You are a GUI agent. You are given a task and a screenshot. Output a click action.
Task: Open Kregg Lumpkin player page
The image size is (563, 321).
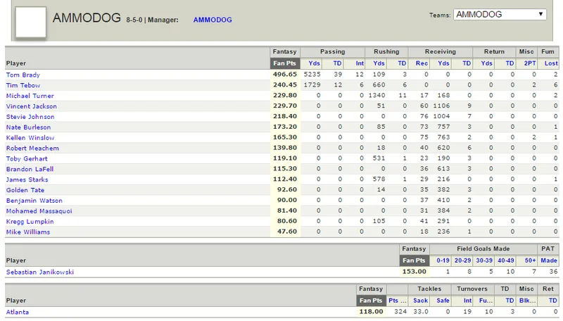pyautogui.click(x=30, y=221)
